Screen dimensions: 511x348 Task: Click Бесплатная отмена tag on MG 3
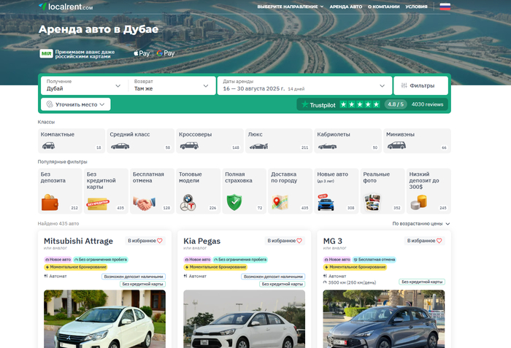[374, 260]
